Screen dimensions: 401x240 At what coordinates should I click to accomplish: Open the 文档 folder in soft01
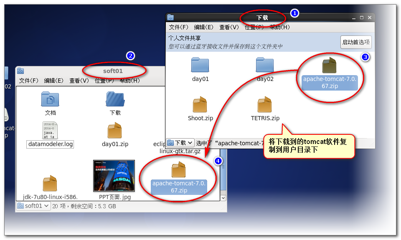click(x=50, y=99)
